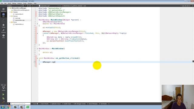194x109 pixels.
Task: Select QNetworkAccessManager.pro in project tree
Action: coord(21,10)
